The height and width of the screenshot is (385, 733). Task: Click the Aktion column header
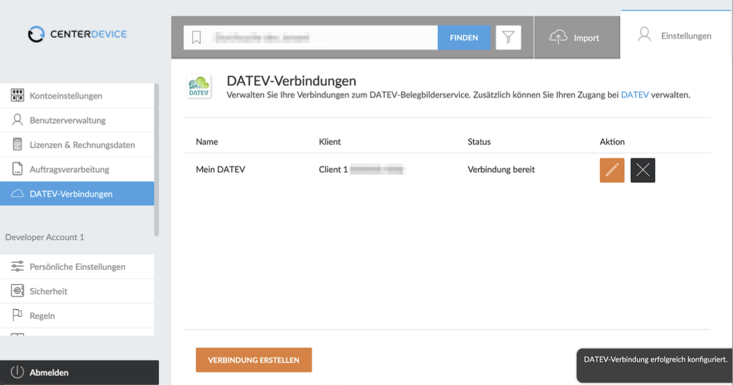point(612,141)
